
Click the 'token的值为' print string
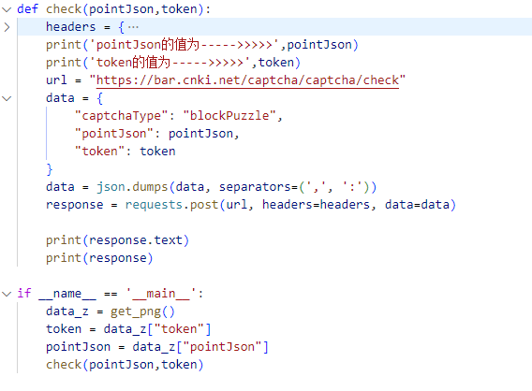point(170,63)
